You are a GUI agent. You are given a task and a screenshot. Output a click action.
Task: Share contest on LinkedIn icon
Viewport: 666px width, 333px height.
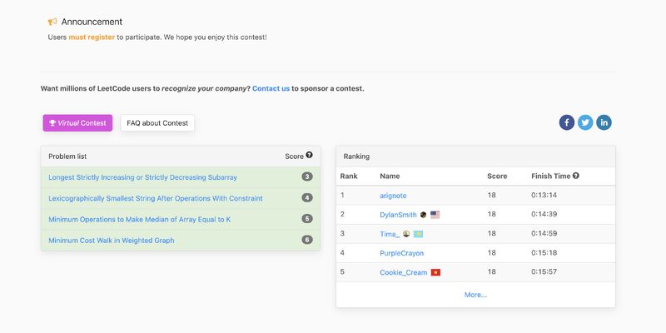[x=604, y=122]
